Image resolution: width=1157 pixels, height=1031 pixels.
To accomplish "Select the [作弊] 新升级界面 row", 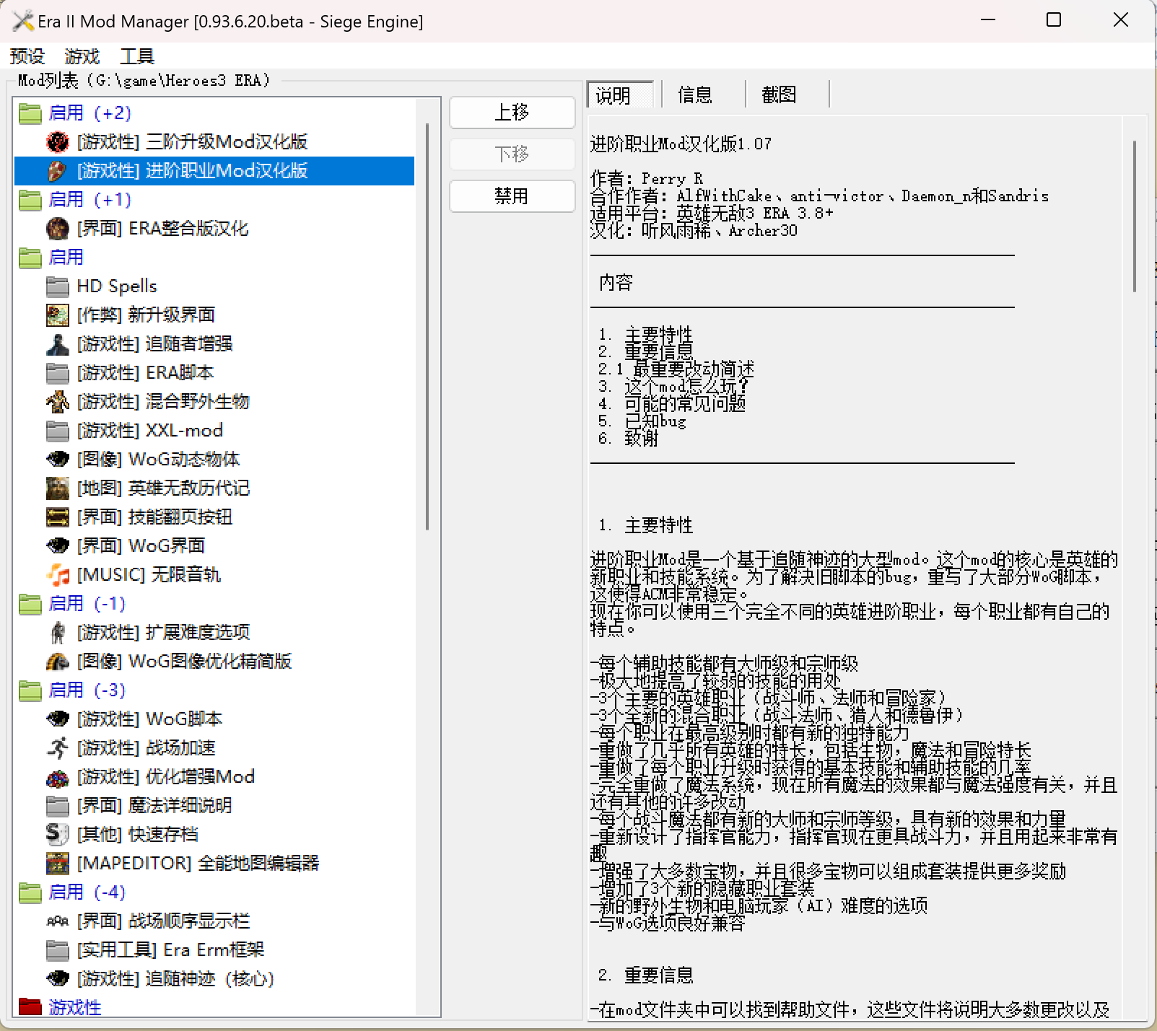I will point(214,315).
